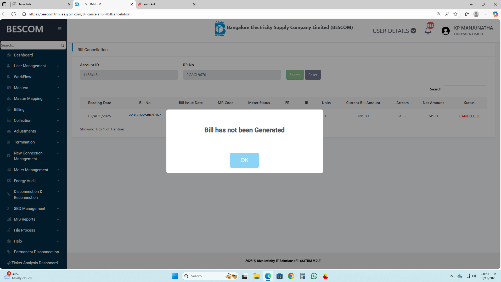The height and width of the screenshot is (282, 501).
Task: Open File Process menu
Action: (33, 230)
